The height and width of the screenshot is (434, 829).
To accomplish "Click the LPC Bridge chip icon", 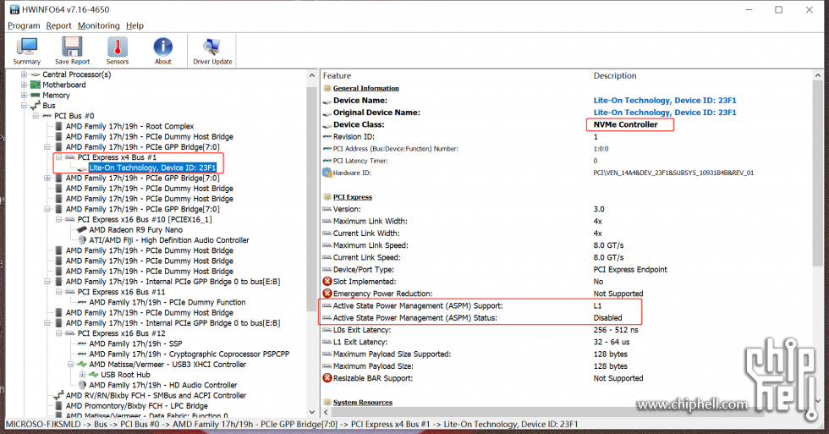I will (58, 406).
